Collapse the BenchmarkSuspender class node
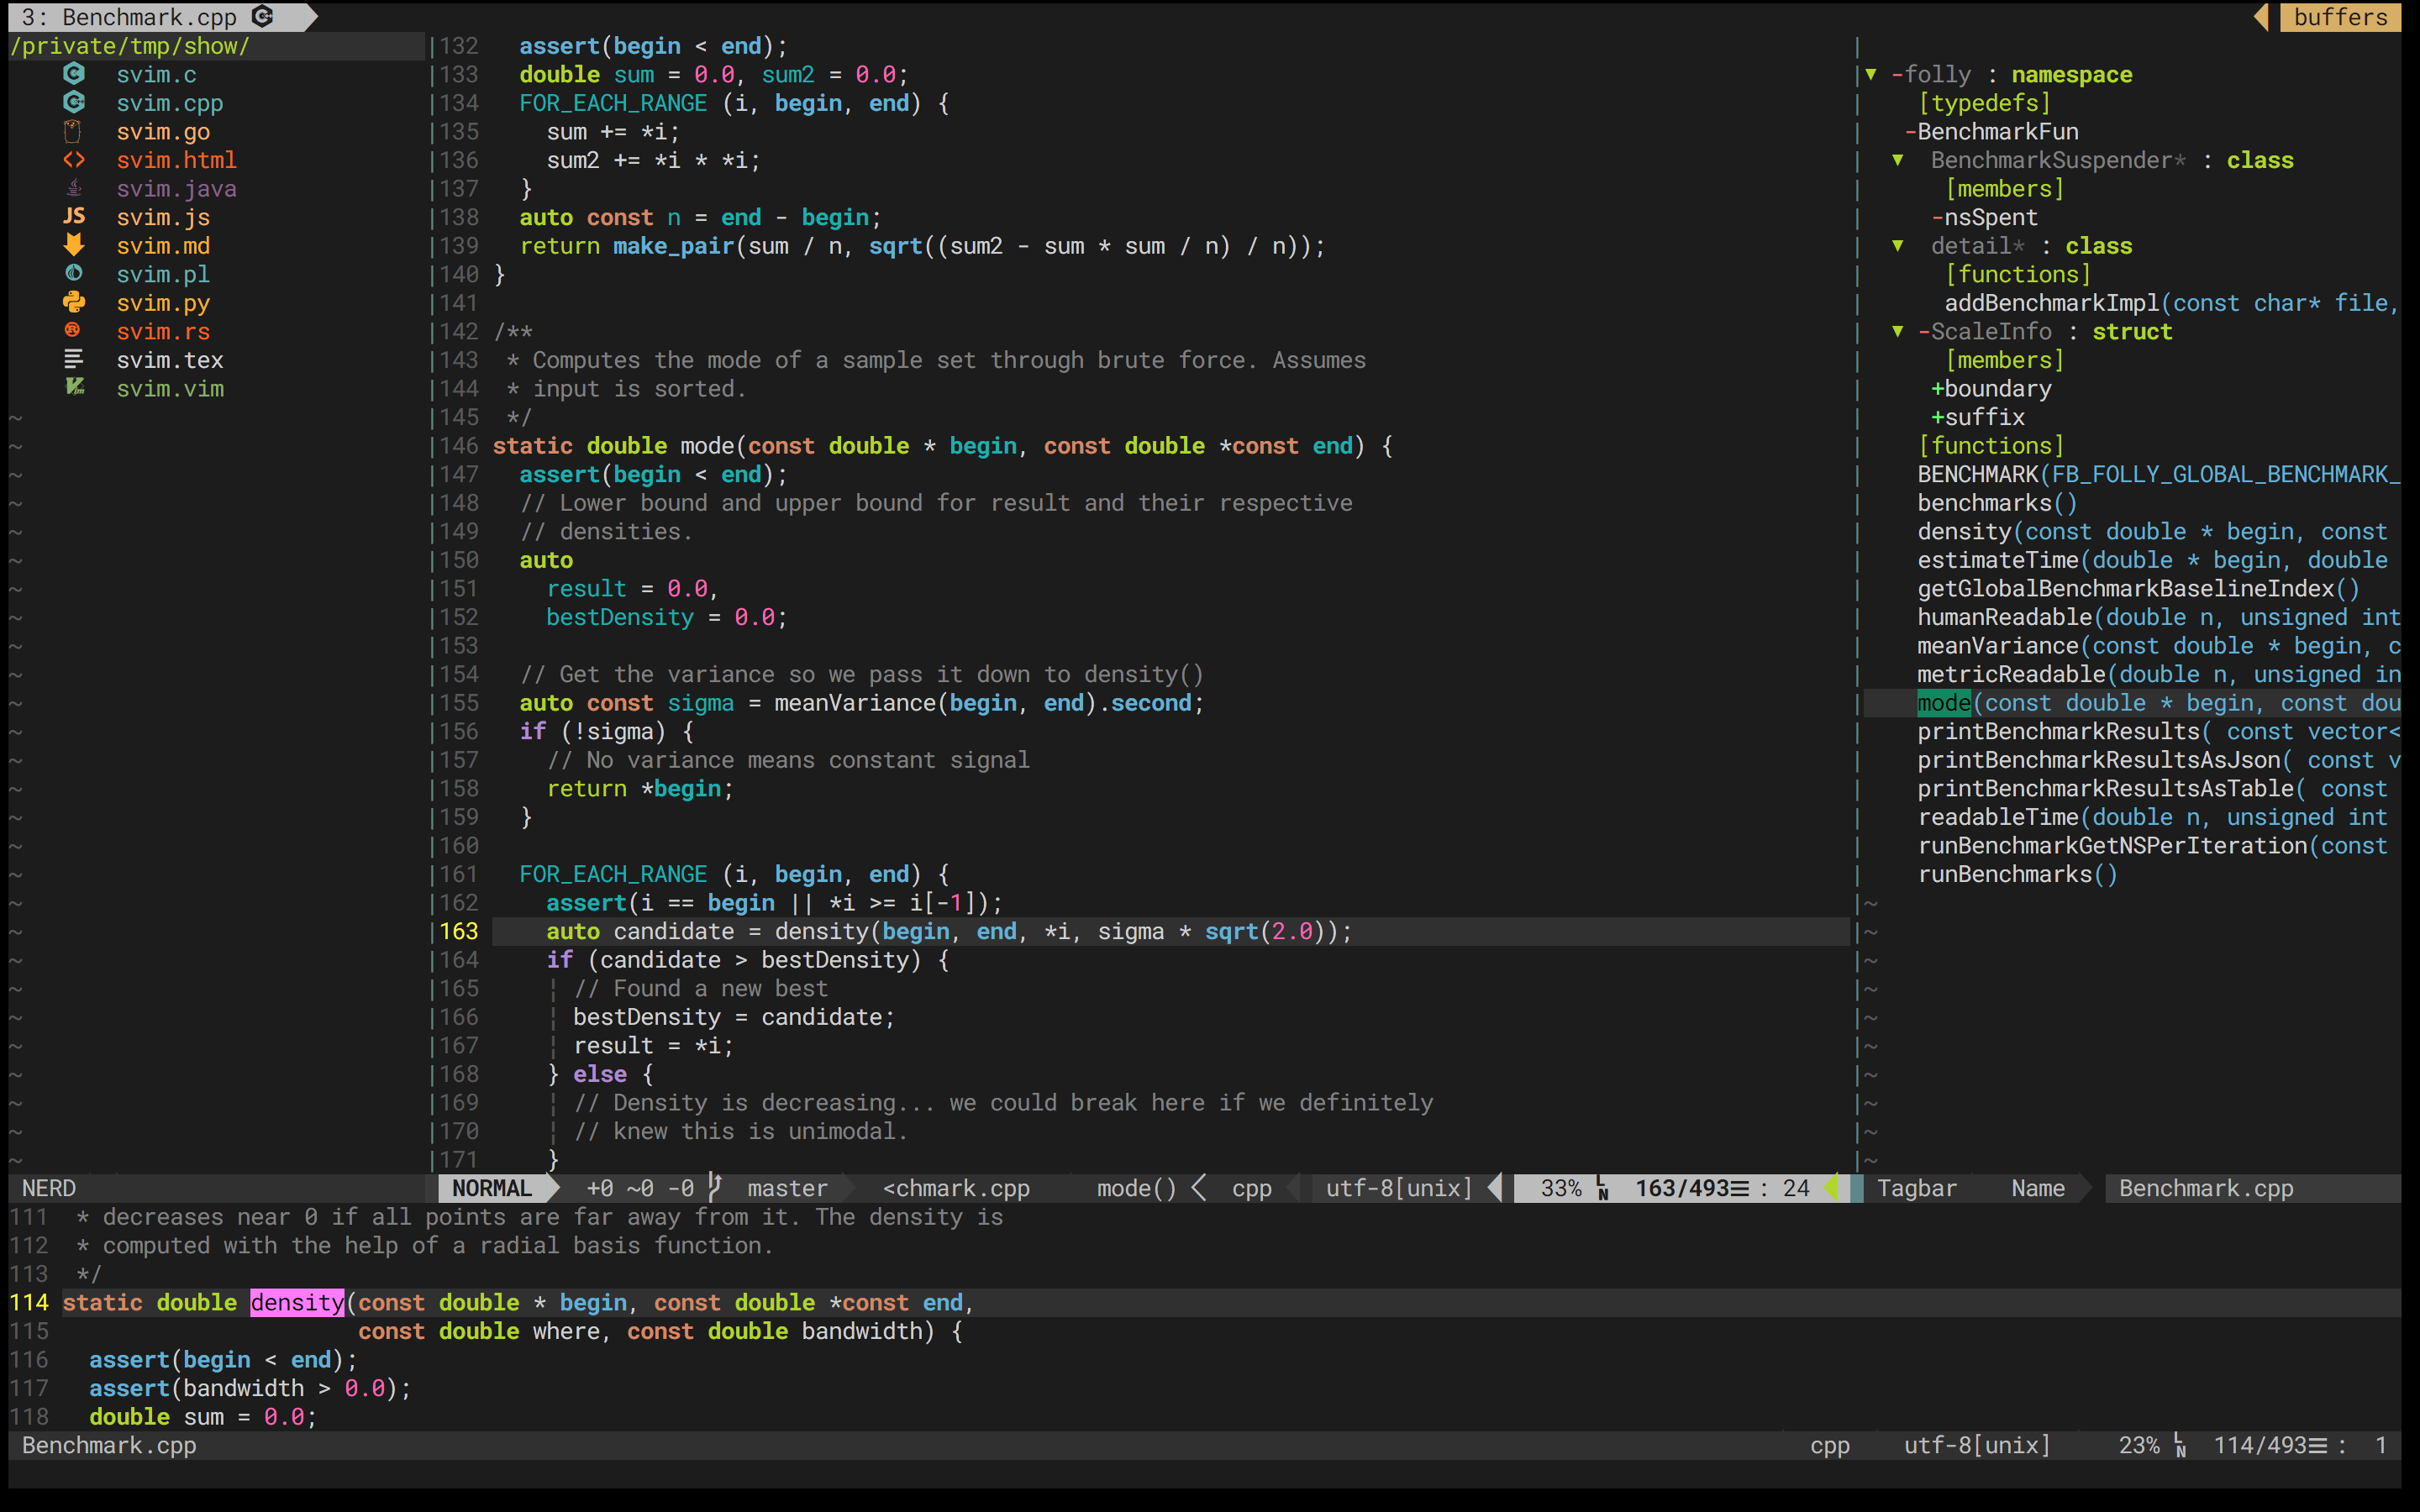 click(x=1898, y=160)
